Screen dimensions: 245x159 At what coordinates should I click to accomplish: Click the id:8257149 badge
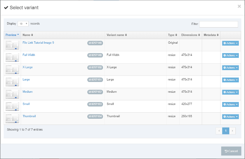[95, 55]
